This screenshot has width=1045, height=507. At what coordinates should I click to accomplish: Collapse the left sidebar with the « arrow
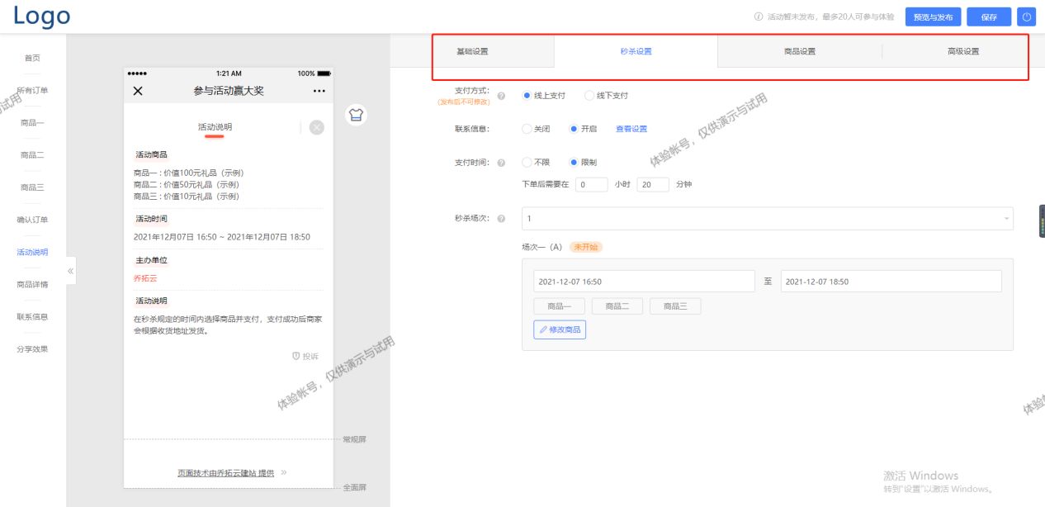coord(71,270)
